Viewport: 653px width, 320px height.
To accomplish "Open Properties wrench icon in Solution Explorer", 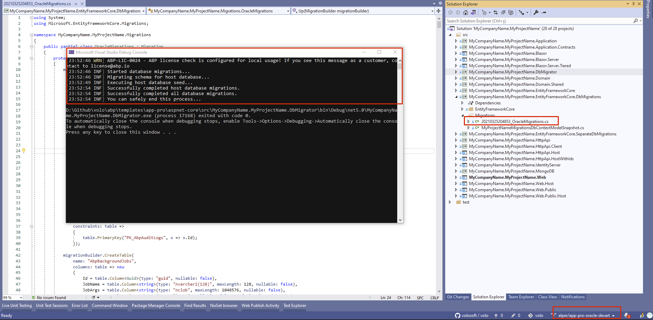I will [536, 12].
